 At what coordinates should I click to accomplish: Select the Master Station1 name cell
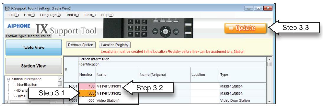(x=117, y=86)
